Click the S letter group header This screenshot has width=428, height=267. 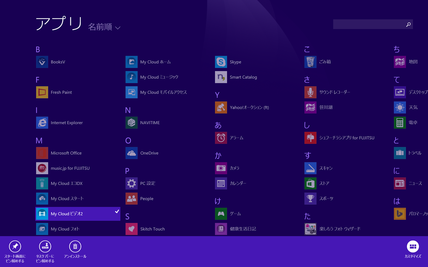pyautogui.click(x=127, y=217)
